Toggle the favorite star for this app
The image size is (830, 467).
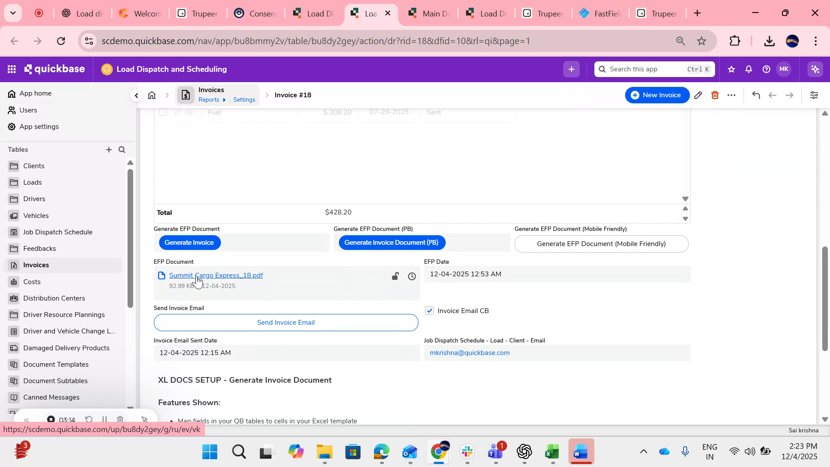point(731,69)
